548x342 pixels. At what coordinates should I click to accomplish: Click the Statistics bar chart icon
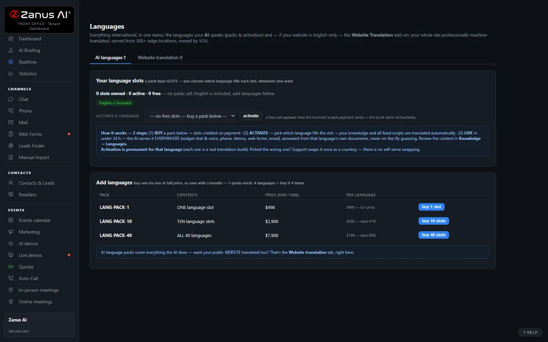[11, 73]
